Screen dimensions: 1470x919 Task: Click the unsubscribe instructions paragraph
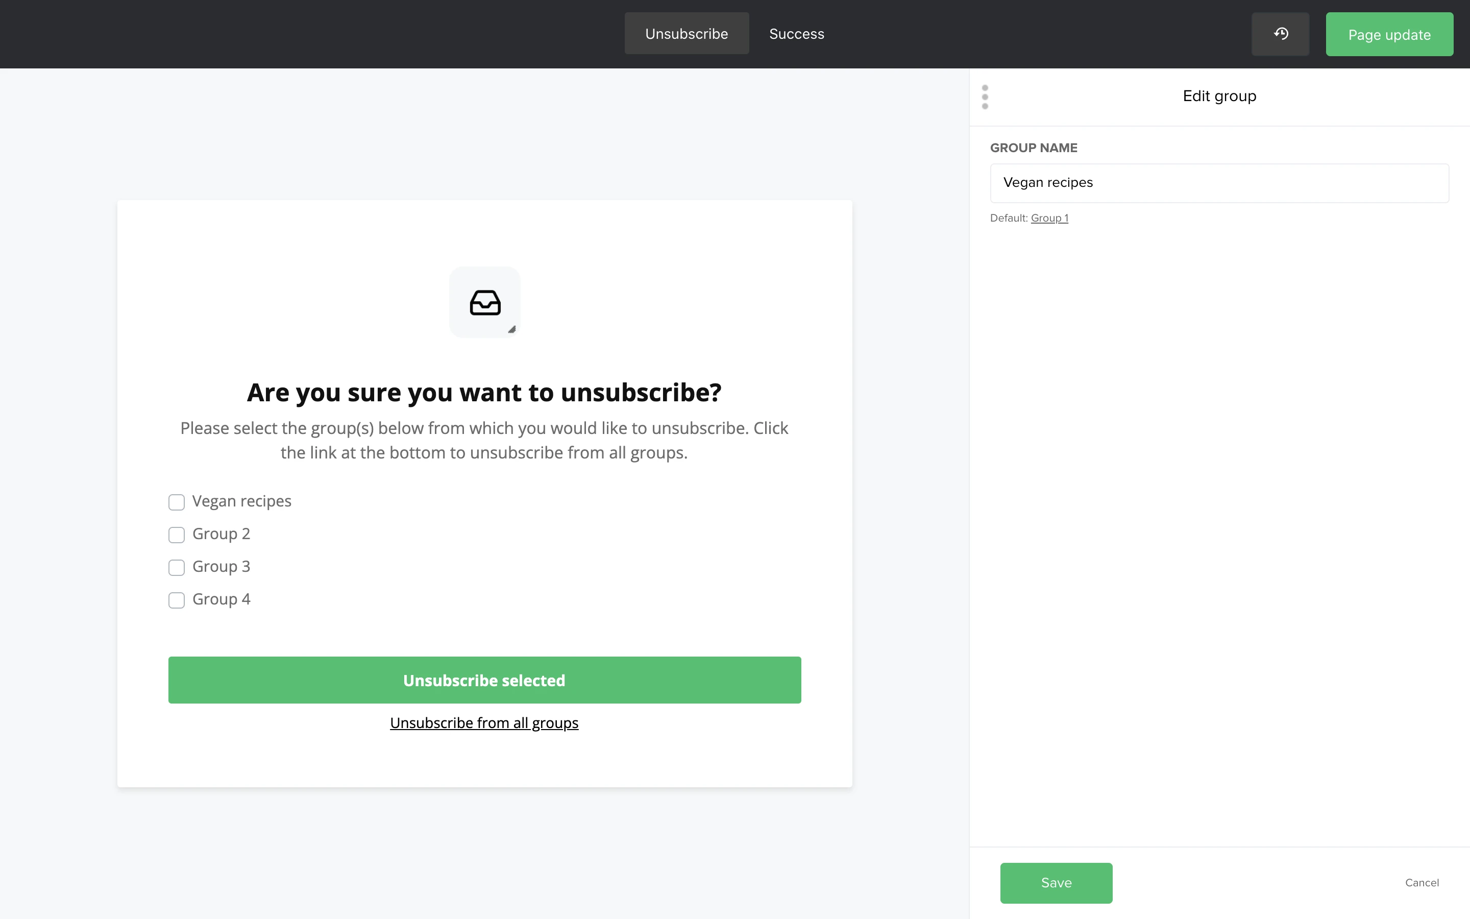(x=484, y=440)
